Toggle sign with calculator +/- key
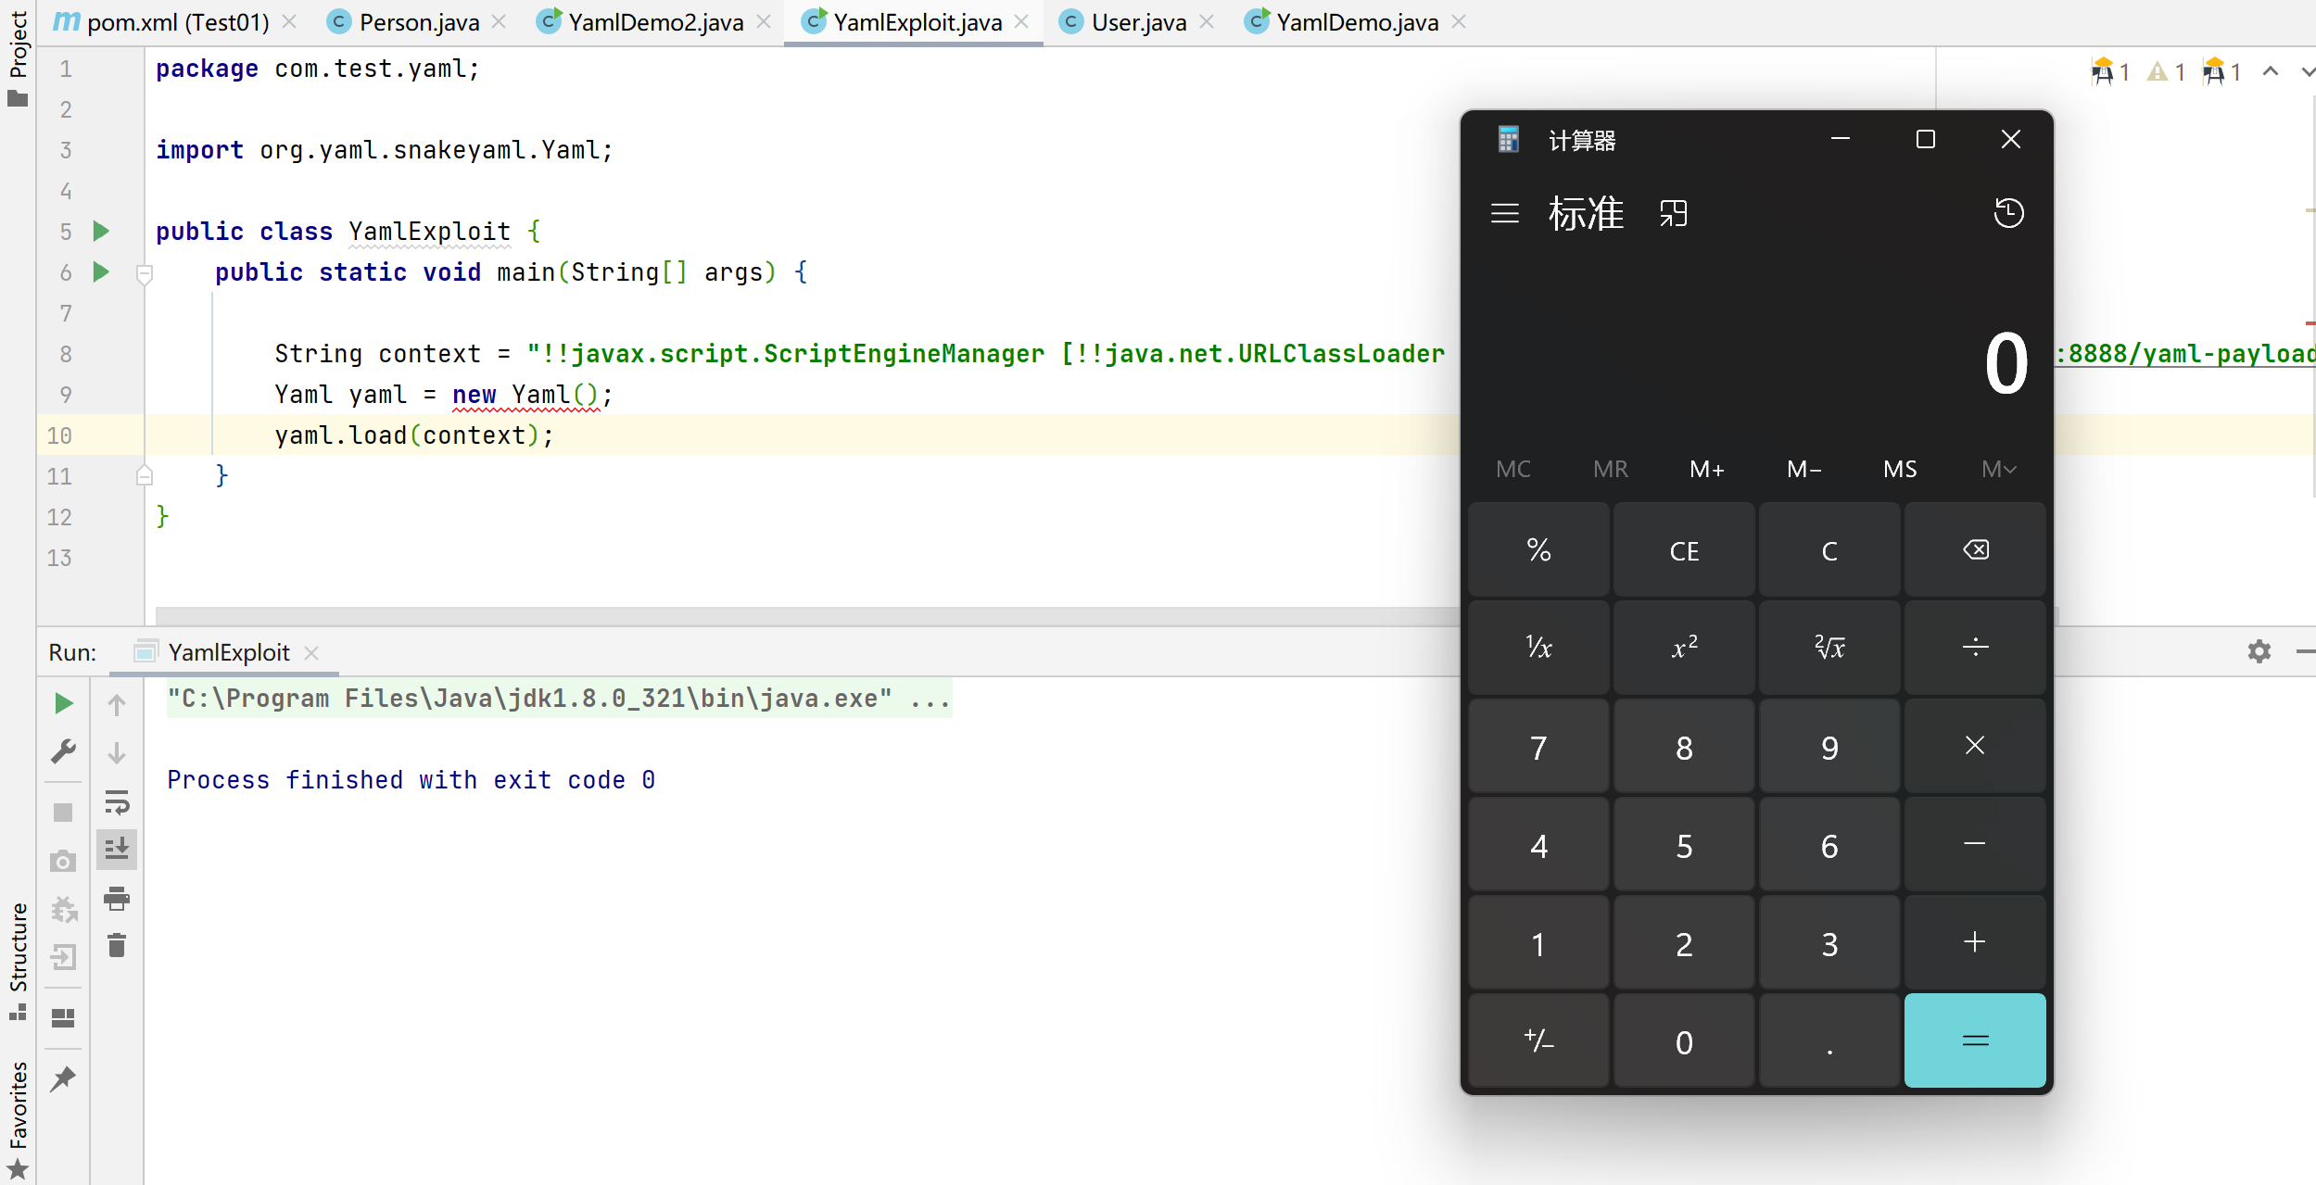This screenshot has width=2316, height=1185. tap(1538, 1040)
